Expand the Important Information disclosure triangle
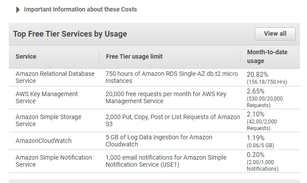Screen dimensions: 307x183 click(18, 9)
